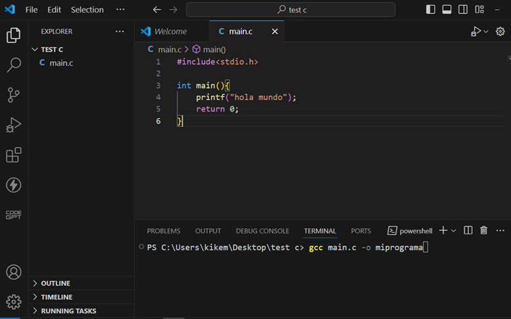Open the Search view in activity bar

point(13,65)
